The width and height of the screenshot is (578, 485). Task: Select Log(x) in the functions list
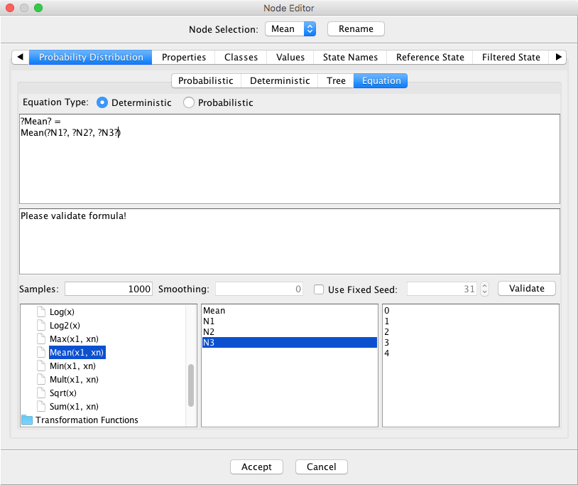pyautogui.click(x=62, y=312)
